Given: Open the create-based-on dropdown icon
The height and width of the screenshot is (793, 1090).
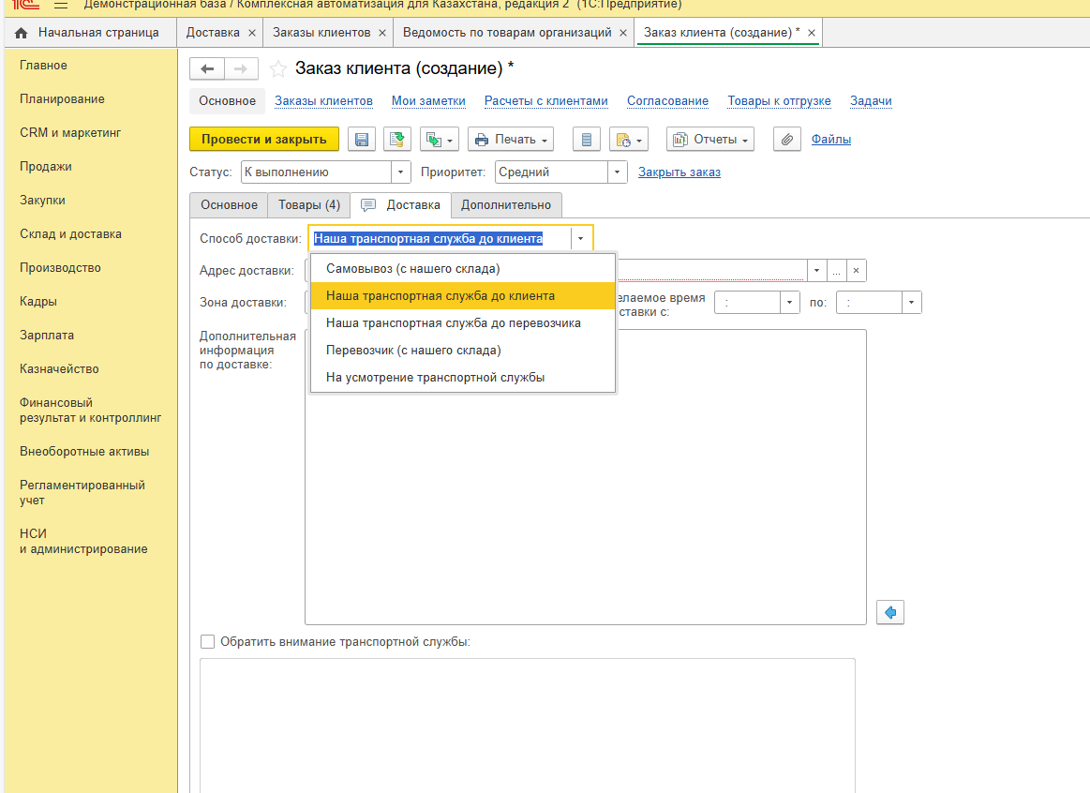Looking at the screenshot, I should pos(438,140).
